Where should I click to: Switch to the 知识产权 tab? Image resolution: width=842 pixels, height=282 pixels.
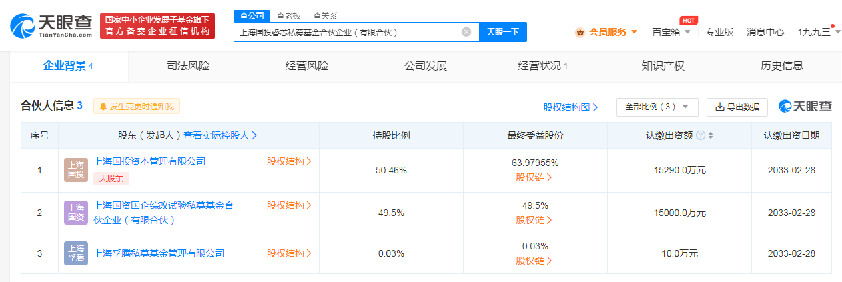pos(663,66)
